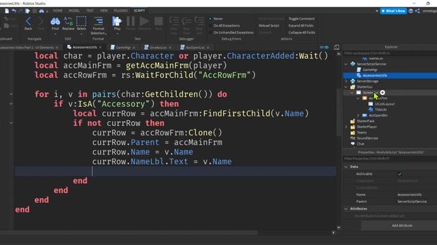Collapse the StarterGui tree node
Viewport: 437px width, 245px height.
[x=346, y=87]
